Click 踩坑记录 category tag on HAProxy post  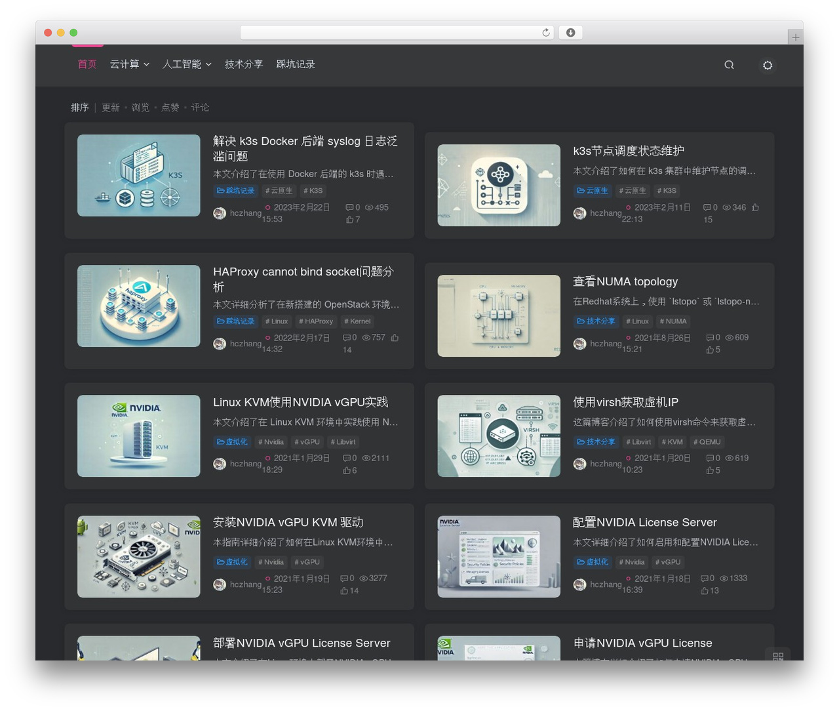click(235, 321)
